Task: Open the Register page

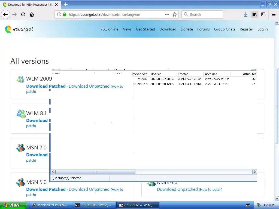Action: (246, 29)
